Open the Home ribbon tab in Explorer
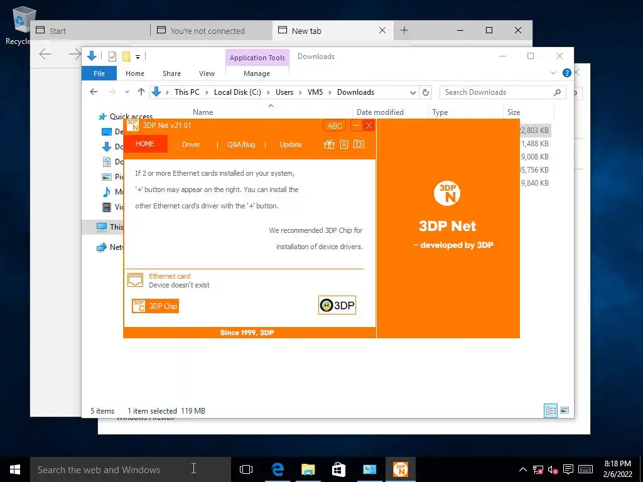Screen dimensions: 643x482 click(135, 73)
